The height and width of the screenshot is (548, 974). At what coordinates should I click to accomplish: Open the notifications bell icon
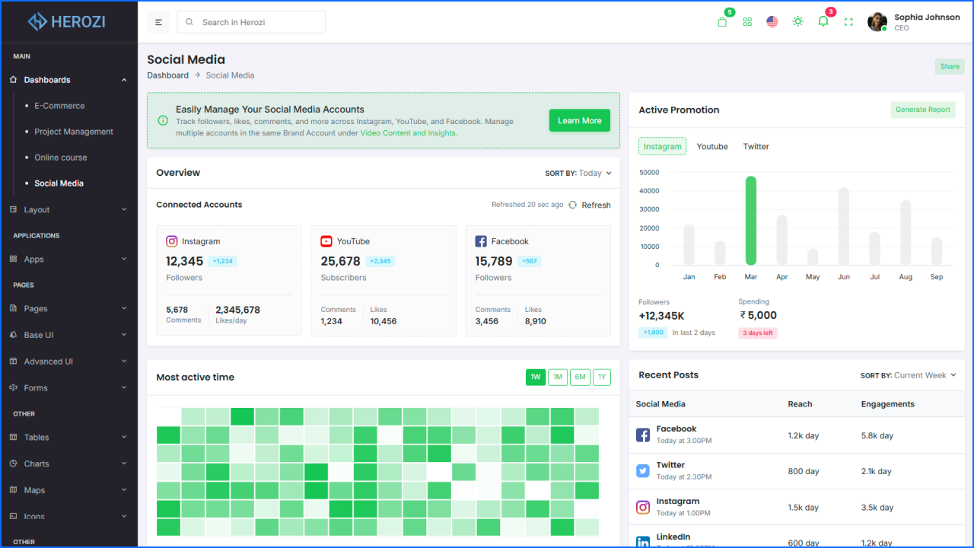[823, 21]
